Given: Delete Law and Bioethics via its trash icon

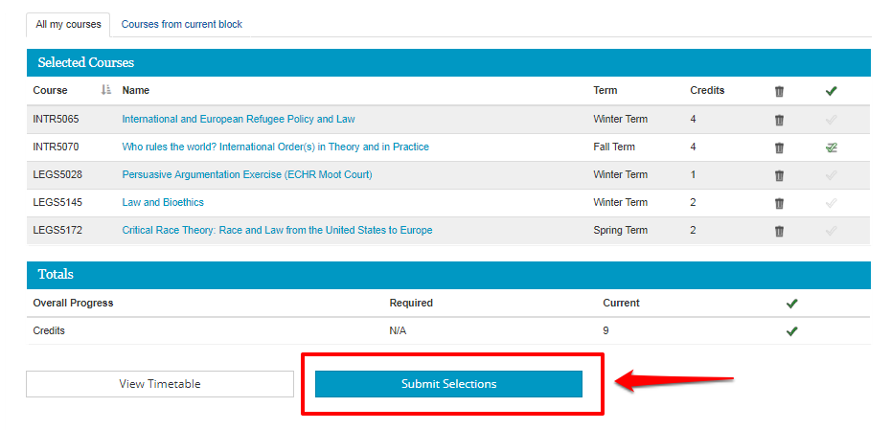Looking at the screenshot, I should 779,203.
